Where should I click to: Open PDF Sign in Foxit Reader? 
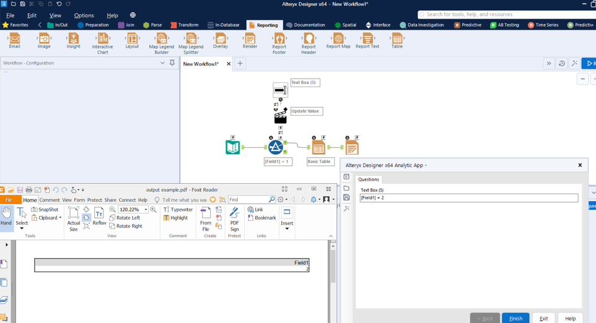(x=235, y=219)
